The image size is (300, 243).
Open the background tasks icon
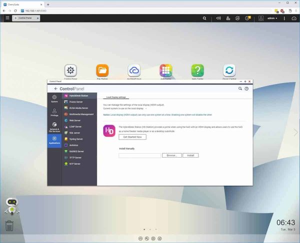coord(228,18)
